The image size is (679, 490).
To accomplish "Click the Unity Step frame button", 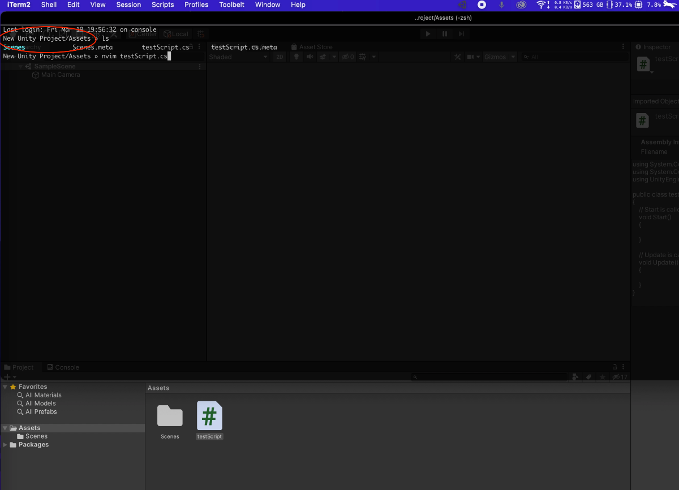I will (462, 34).
